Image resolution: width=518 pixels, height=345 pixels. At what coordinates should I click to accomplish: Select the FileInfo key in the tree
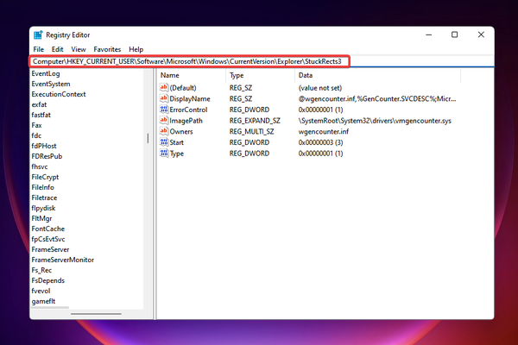pos(42,187)
